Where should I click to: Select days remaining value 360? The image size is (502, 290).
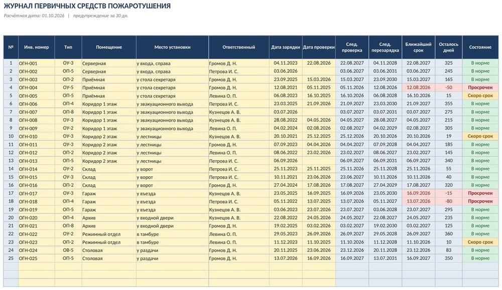click(448, 234)
